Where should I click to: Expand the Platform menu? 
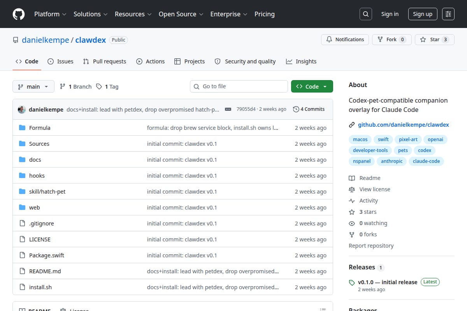coord(50,14)
